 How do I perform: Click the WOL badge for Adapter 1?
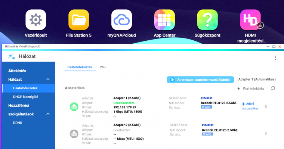point(206,107)
